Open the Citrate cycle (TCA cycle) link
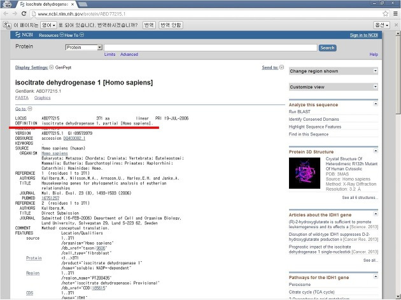This screenshot has width=401, height=300. 311,292
